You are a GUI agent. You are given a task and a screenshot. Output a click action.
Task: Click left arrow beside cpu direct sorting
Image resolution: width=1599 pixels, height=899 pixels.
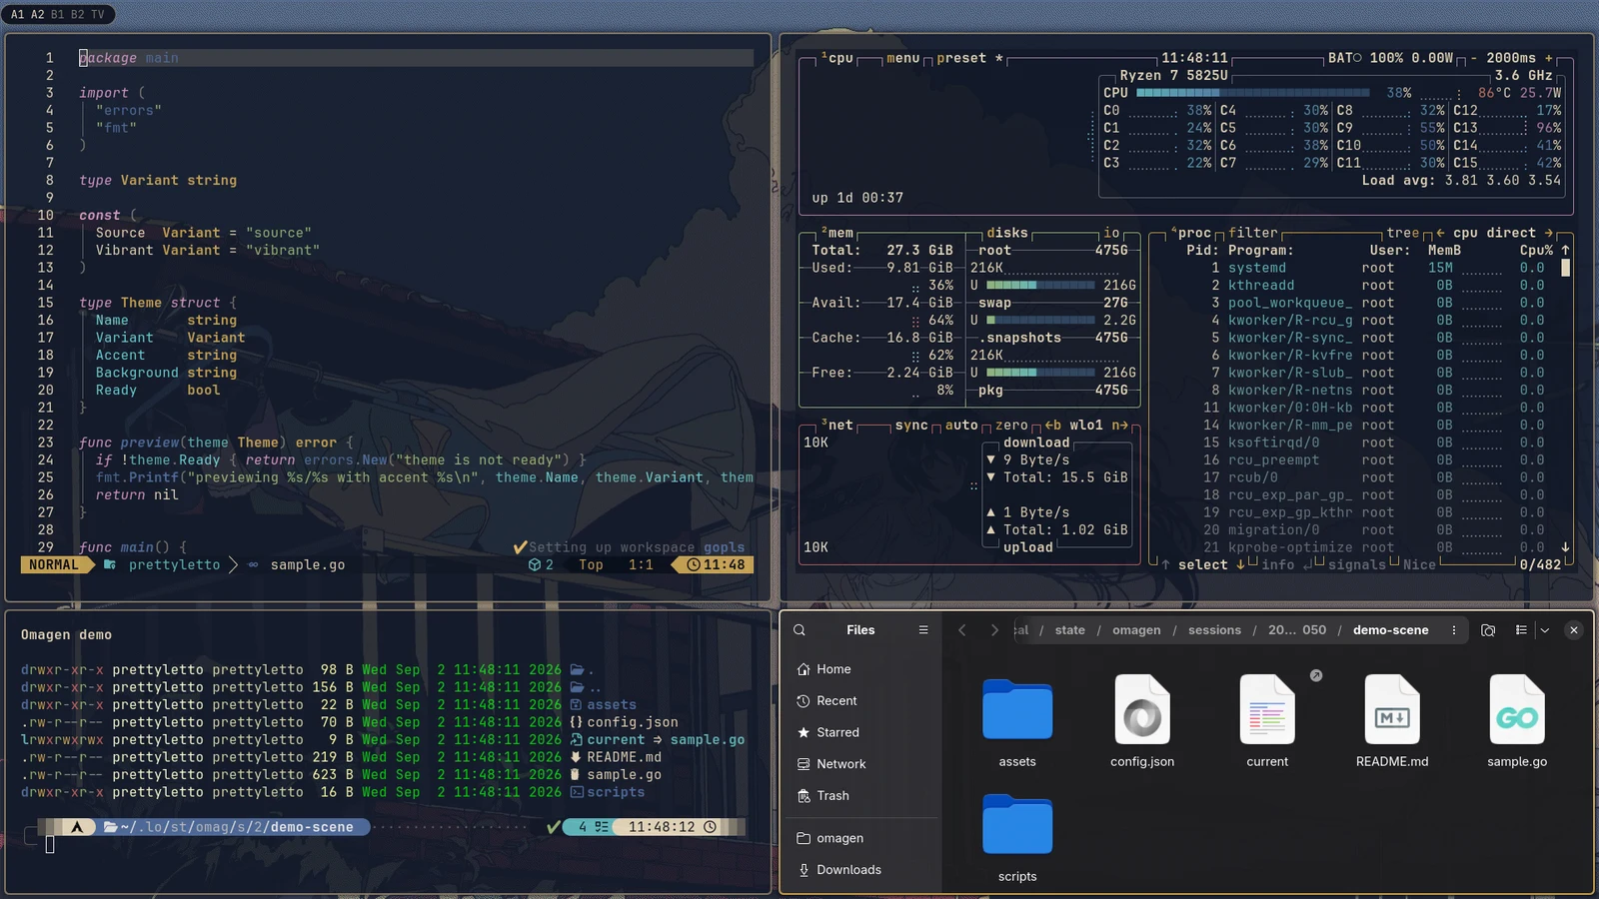[x=1440, y=233]
